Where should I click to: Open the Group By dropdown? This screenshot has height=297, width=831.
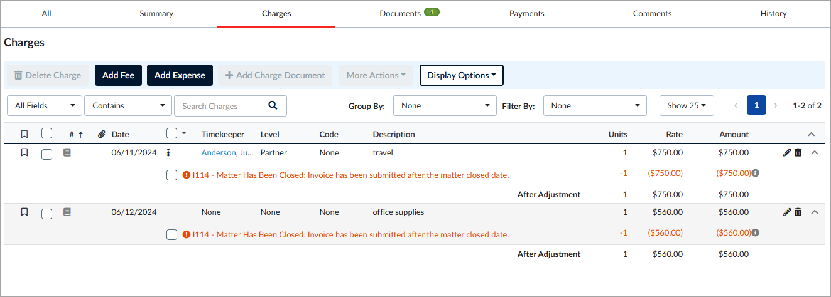(445, 105)
